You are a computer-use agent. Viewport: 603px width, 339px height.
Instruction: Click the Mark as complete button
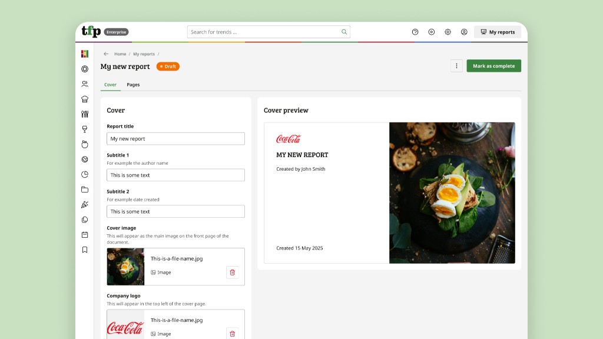(494, 66)
